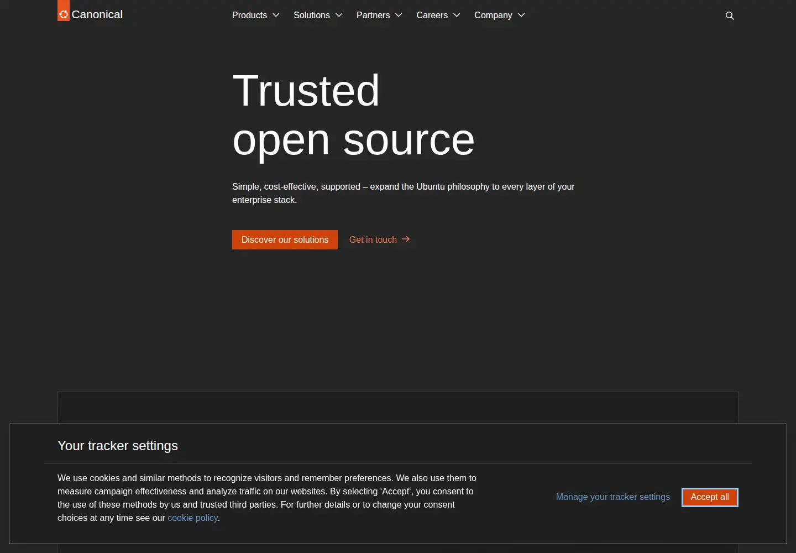Viewport: 796px width, 553px height.
Task: Expand the Products chevron
Action: pyautogui.click(x=276, y=15)
